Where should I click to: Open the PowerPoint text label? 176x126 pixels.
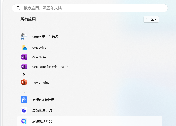[x=41, y=83]
